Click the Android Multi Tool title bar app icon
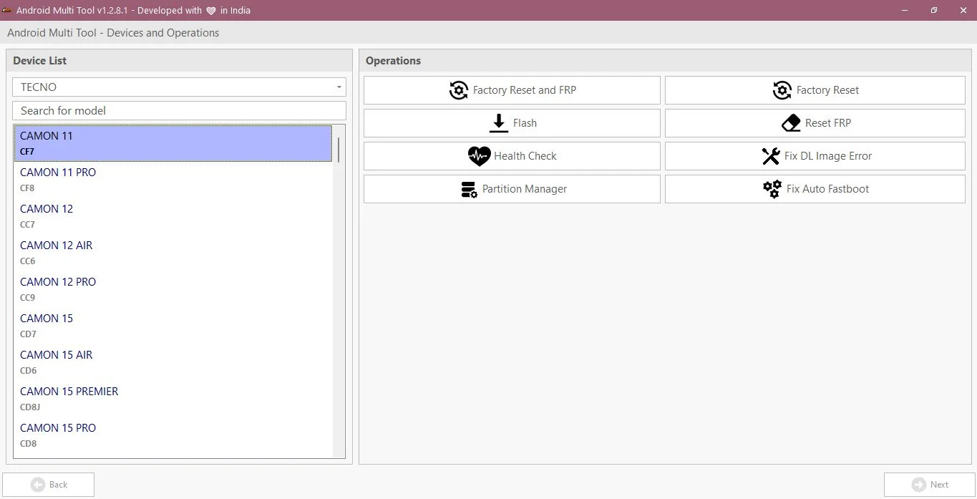This screenshot has height=499, width=977. pyautogui.click(x=7, y=10)
